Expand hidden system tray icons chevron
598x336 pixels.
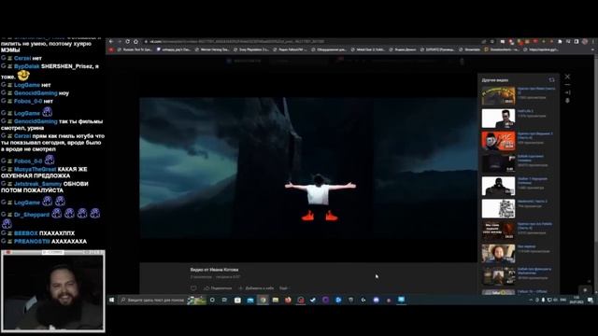(531, 301)
